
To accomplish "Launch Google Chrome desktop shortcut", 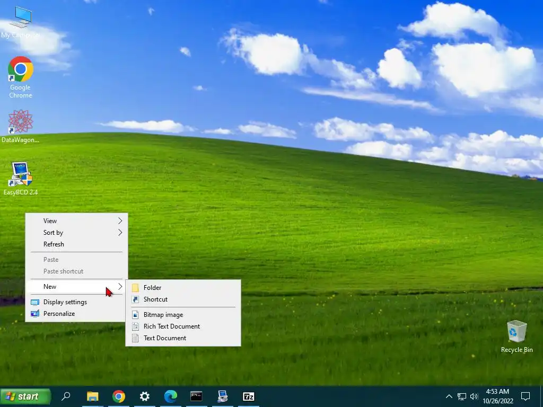I will coord(21,77).
